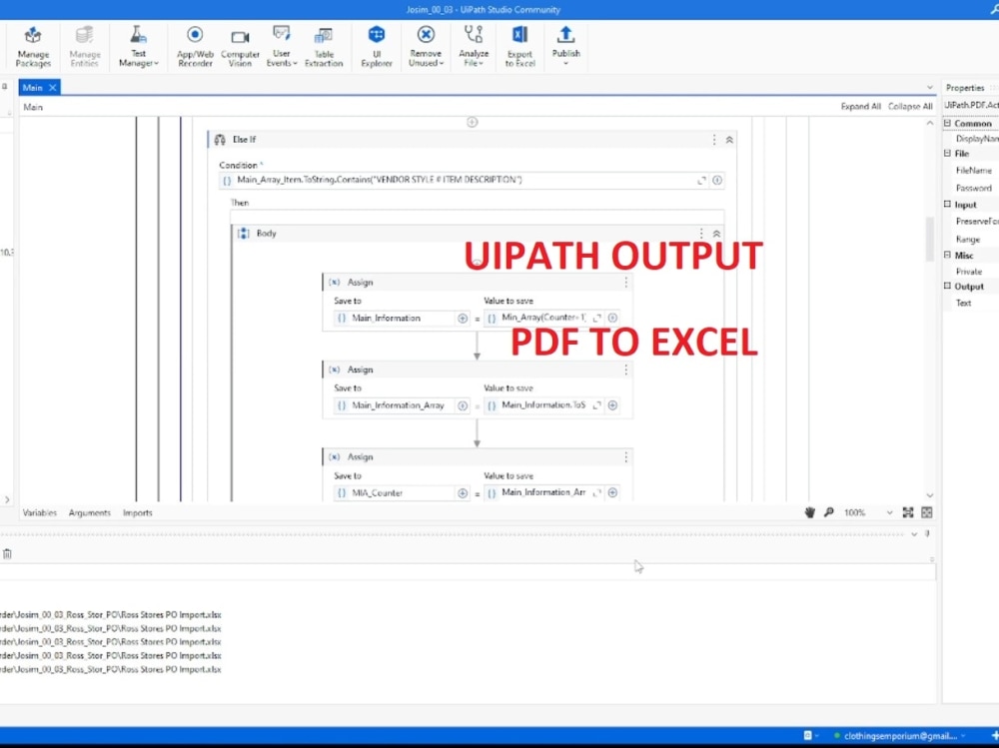Open the Imports panel
The width and height of the screenshot is (999, 748).
pos(138,513)
